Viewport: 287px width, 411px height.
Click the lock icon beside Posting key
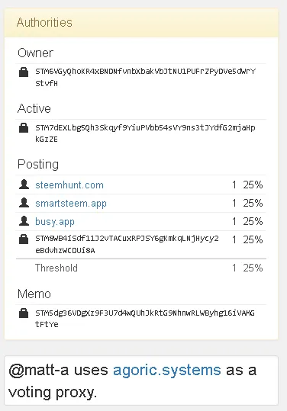(x=24, y=239)
